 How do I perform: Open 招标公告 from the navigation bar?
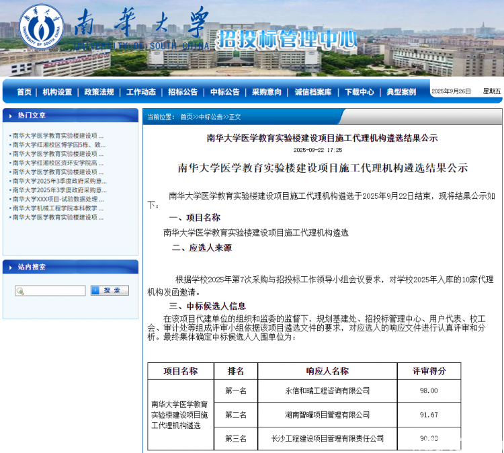pyautogui.click(x=183, y=92)
